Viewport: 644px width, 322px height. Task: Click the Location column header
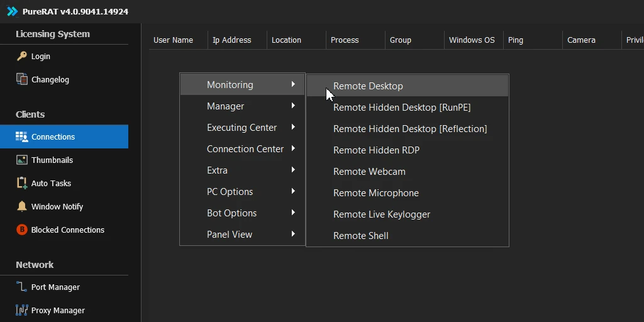click(297, 40)
